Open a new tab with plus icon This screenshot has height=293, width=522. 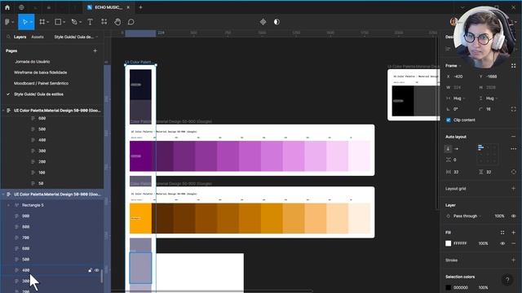tap(140, 7)
